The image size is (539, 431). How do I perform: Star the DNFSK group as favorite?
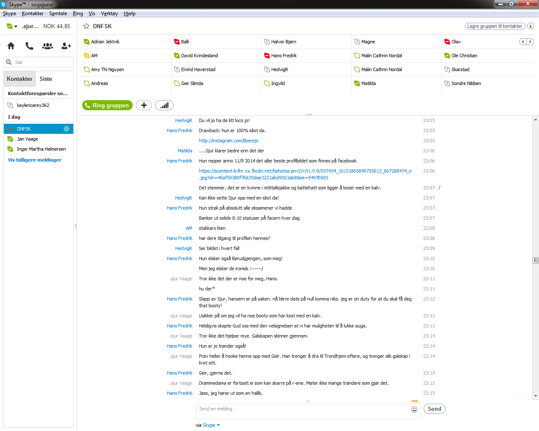pyautogui.click(x=86, y=26)
